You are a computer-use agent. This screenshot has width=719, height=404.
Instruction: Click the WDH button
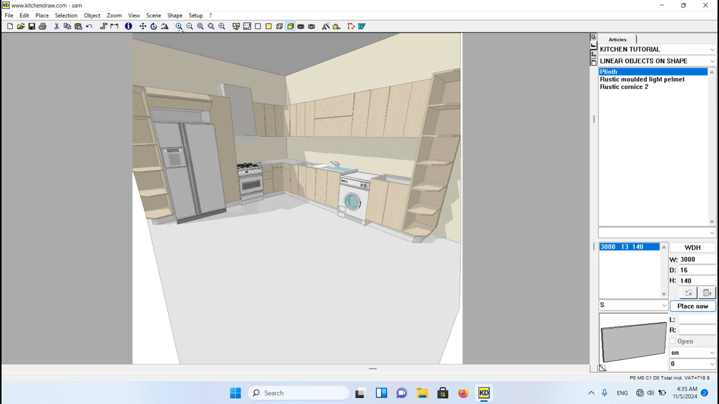click(692, 248)
